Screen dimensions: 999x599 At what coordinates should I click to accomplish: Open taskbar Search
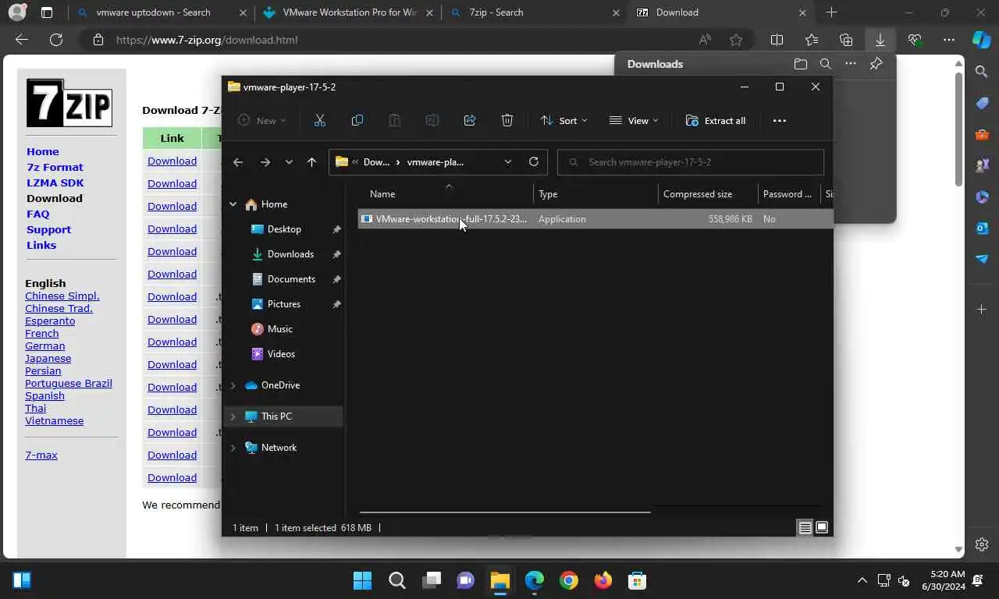[x=396, y=580]
